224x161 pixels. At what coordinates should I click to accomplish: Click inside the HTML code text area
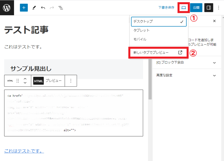pos(73,113)
